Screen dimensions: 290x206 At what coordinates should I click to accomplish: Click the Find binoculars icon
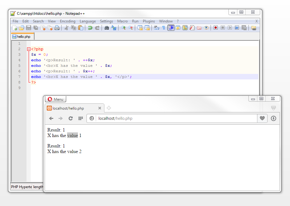point(107,28)
